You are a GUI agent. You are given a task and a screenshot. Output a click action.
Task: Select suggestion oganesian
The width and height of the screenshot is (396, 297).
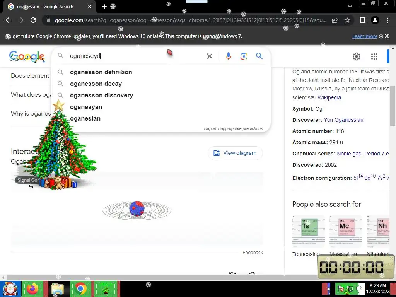coord(161,119)
